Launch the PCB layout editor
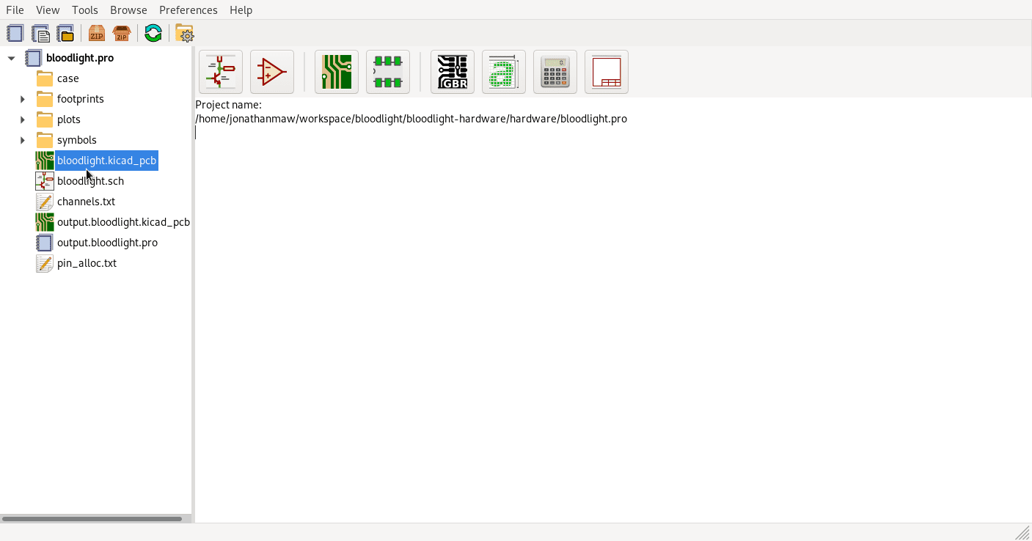 pos(337,72)
